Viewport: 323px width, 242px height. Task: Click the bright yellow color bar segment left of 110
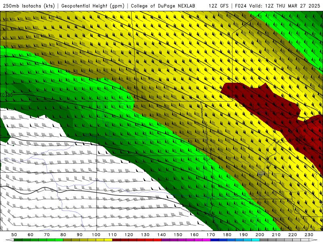(108, 240)
